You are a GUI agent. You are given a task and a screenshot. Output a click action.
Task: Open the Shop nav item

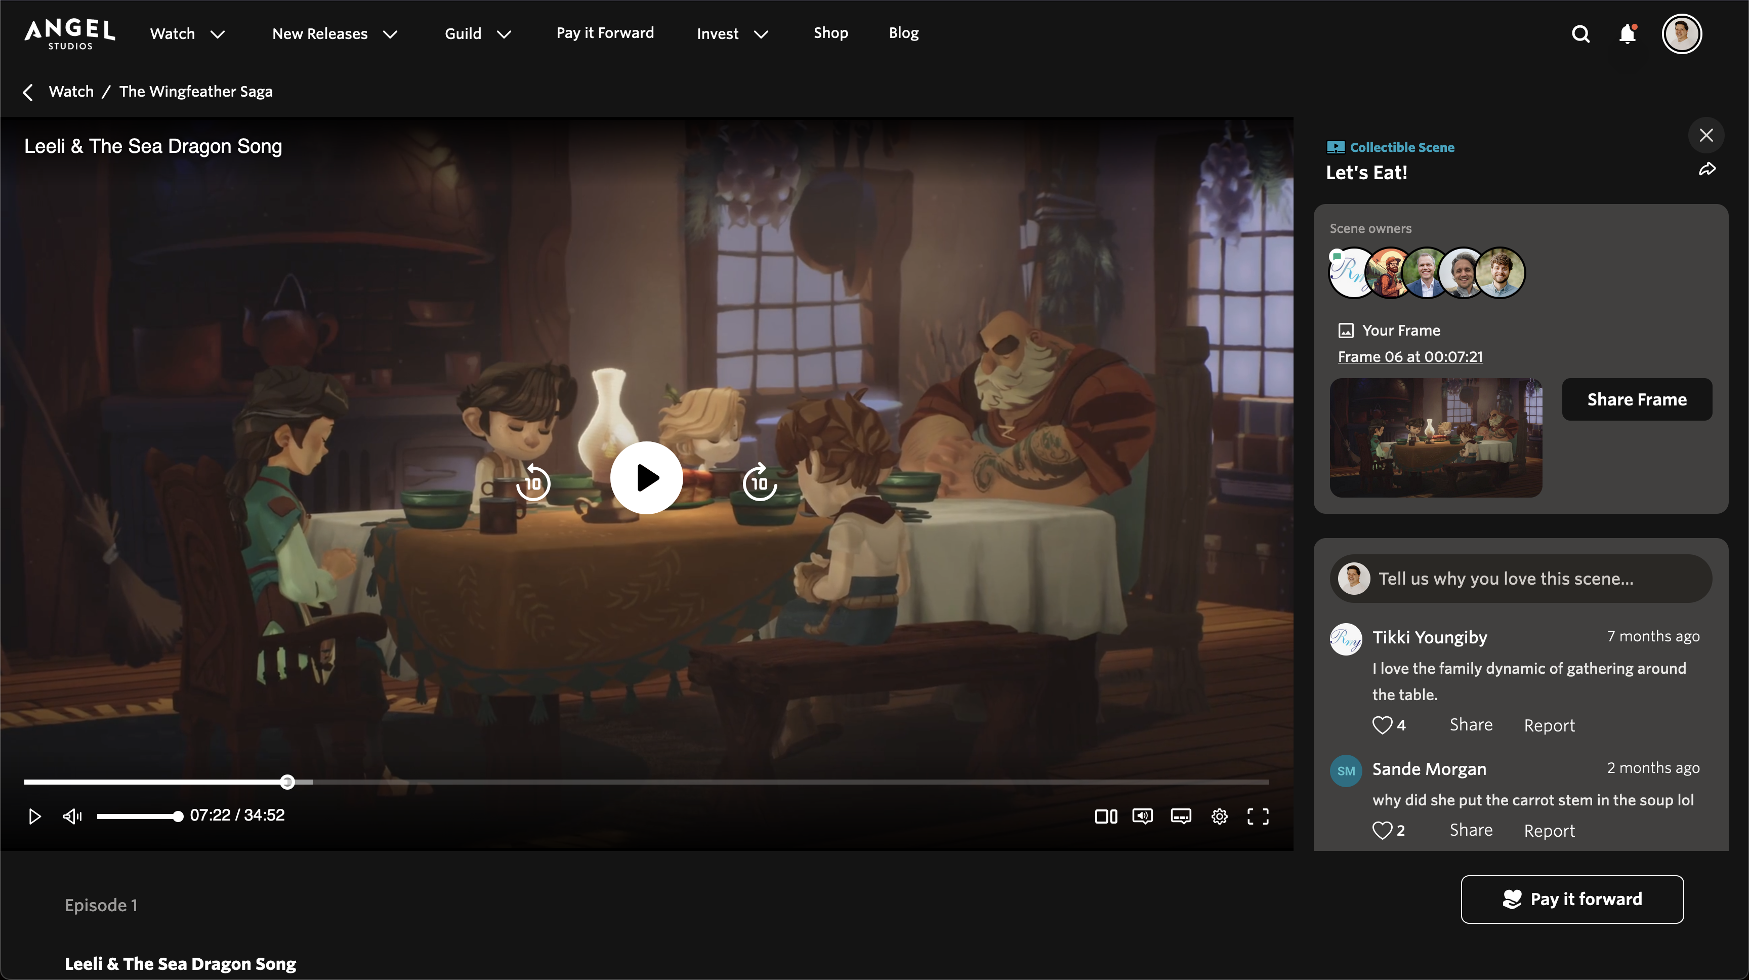830,32
